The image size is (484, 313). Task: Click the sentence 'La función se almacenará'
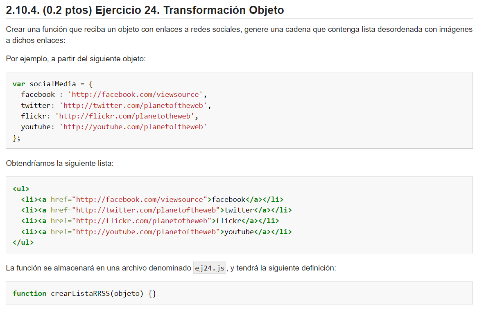coord(171,268)
